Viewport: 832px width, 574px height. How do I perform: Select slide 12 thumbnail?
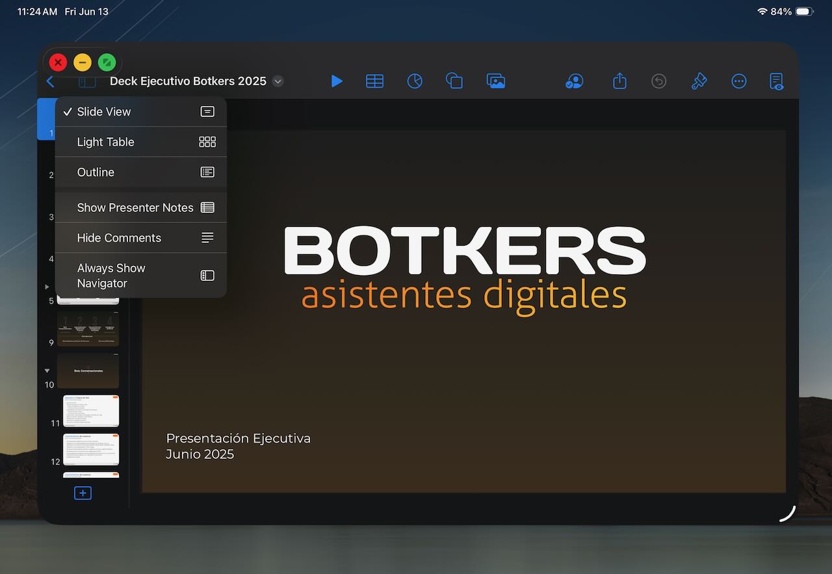tap(91, 449)
